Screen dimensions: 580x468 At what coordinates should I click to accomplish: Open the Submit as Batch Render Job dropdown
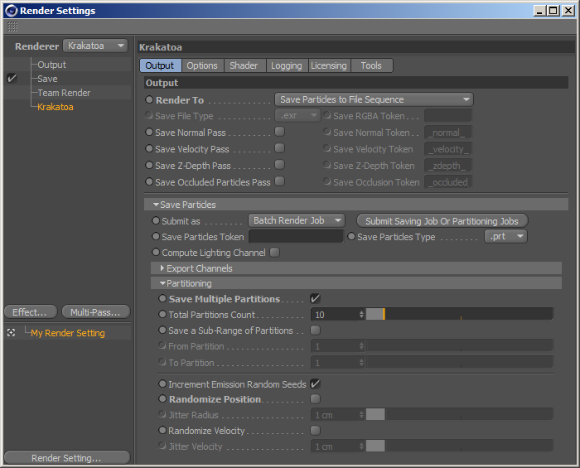pos(297,220)
